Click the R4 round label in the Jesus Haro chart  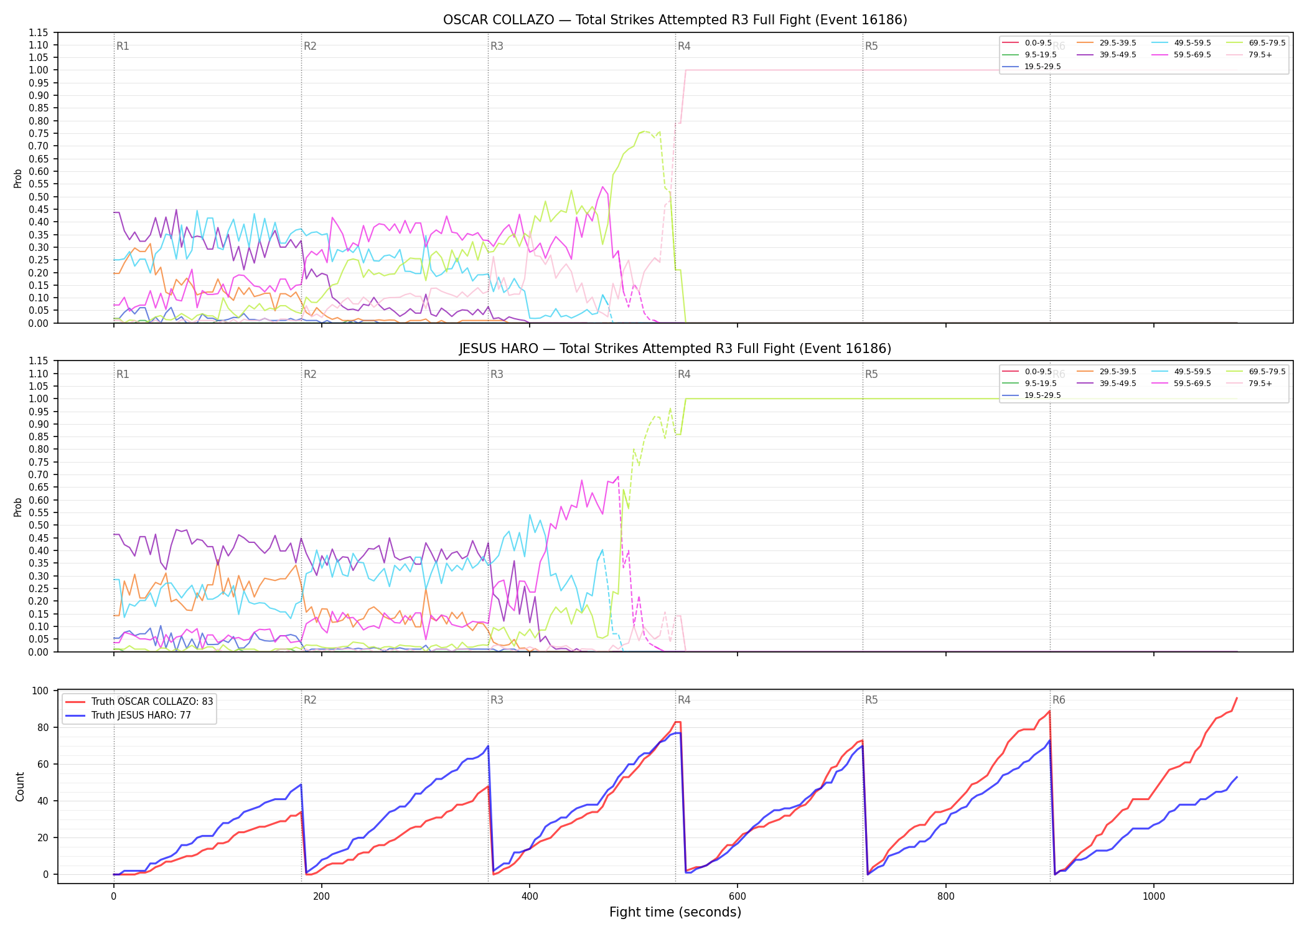[x=684, y=374]
